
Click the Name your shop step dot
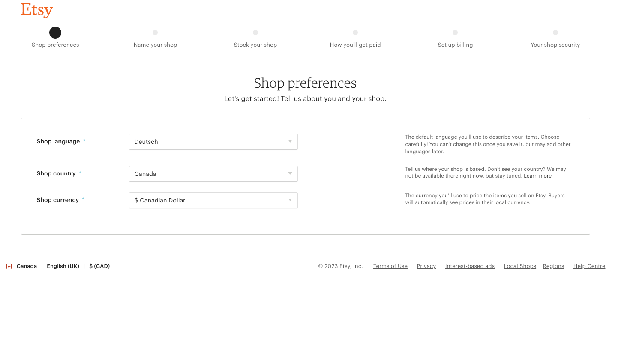[155, 33]
